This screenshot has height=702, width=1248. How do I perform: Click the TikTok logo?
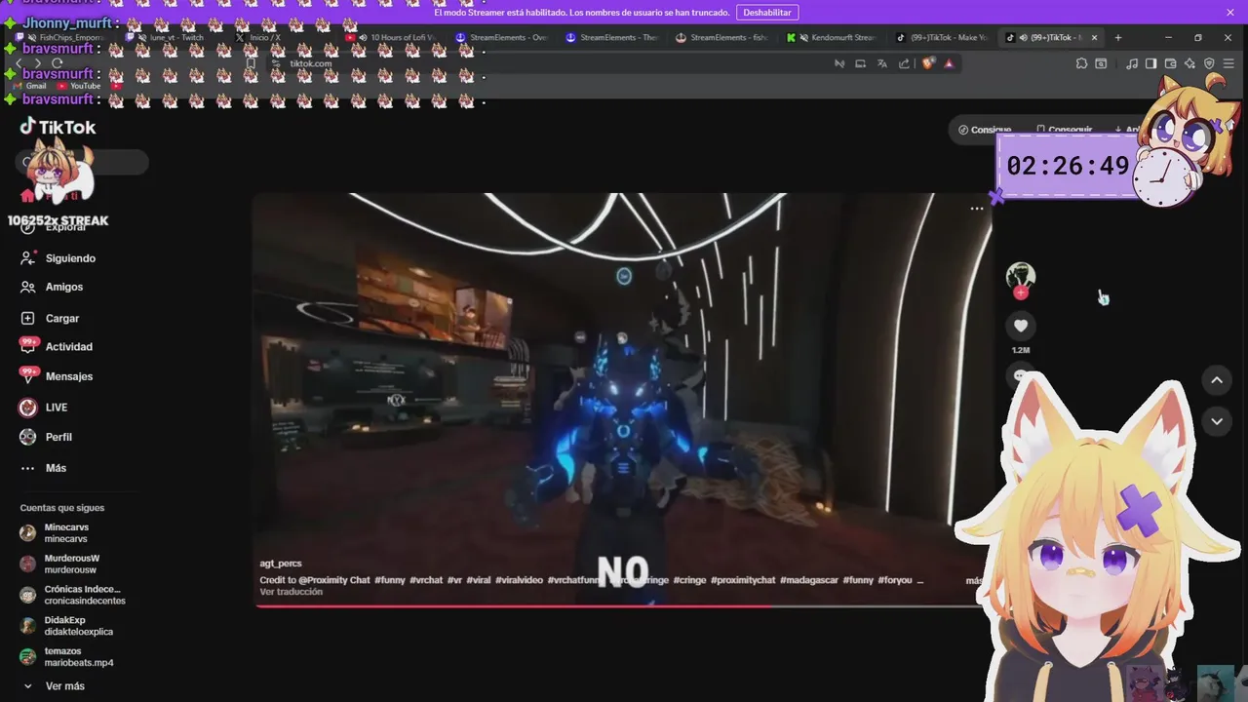click(x=58, y=127)
